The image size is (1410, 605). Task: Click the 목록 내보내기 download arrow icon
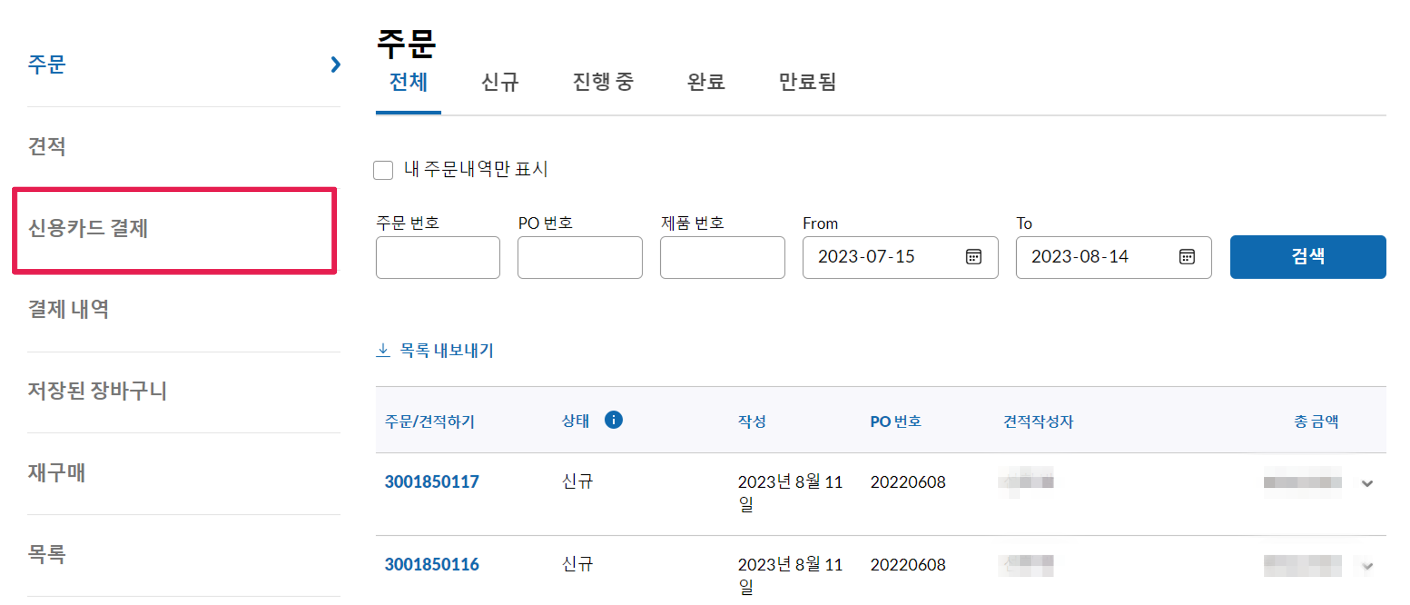pyautogui.click(x=383, y=350)
